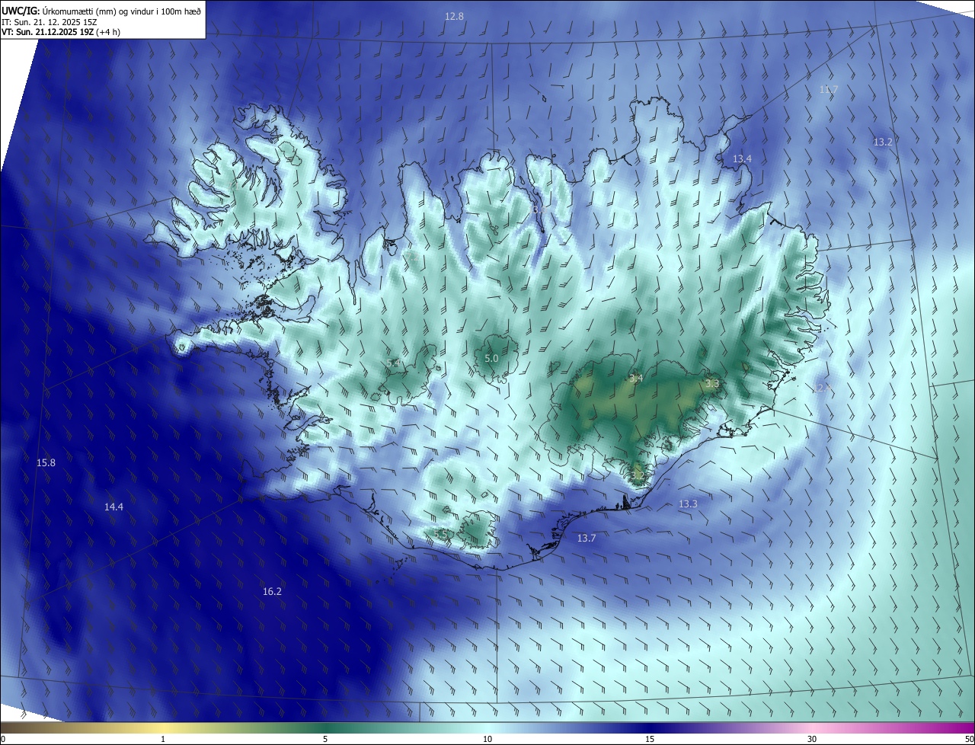Click the colour scale tick label 1

tap(163, 739)
